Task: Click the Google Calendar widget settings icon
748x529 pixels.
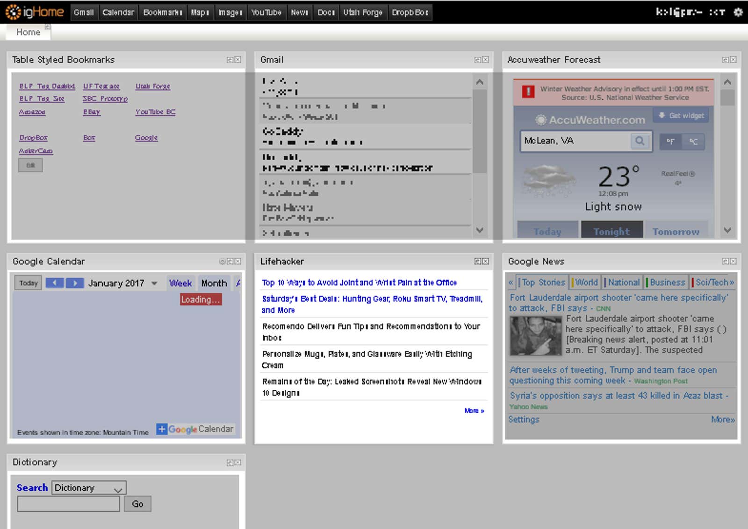Action: (223, 261)
